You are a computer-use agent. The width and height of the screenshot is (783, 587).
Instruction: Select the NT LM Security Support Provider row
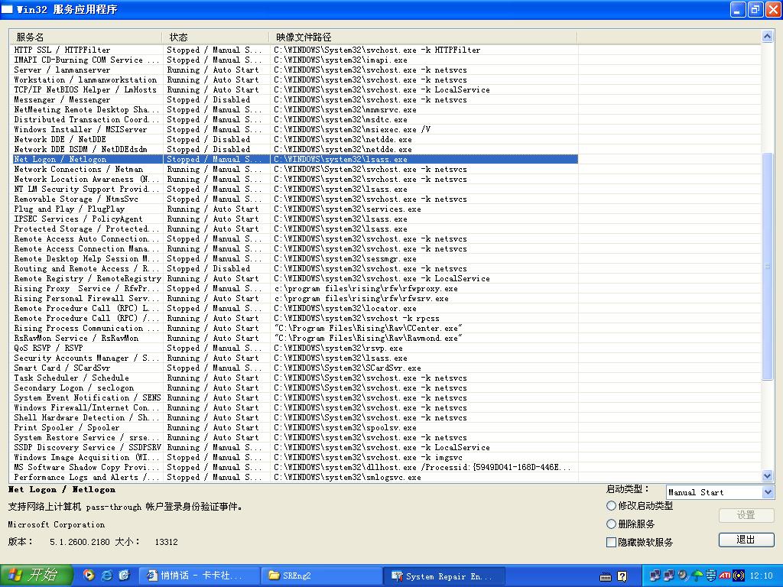coord(294,190)
